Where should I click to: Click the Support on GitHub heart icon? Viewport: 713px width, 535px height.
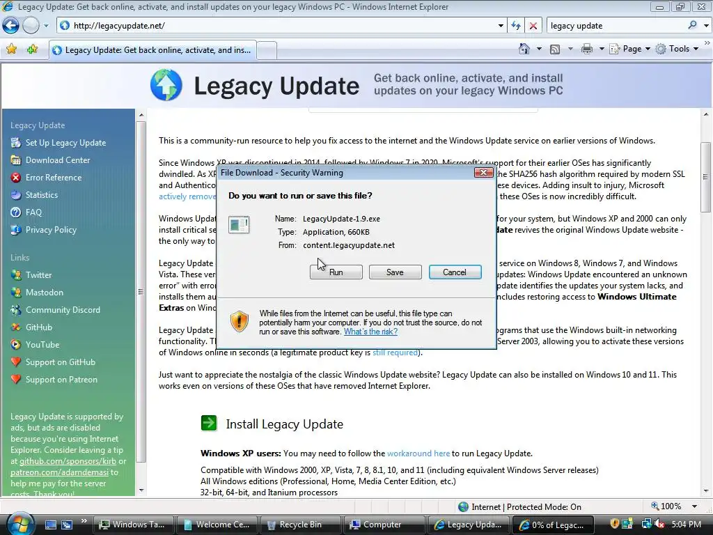[x=16, y=362]
